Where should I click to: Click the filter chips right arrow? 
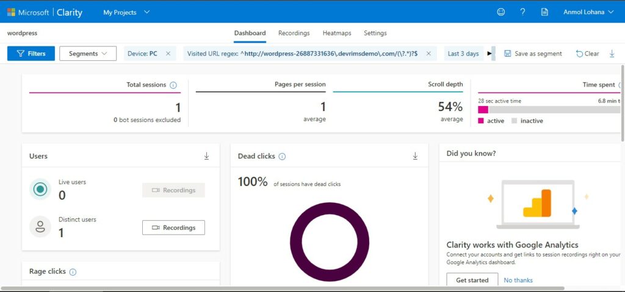tap(490, 54)
